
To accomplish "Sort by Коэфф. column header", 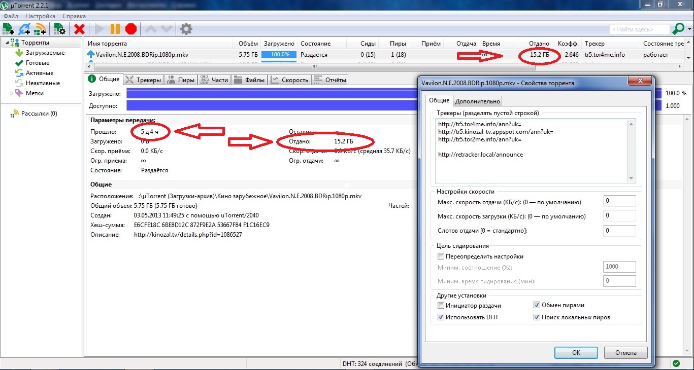I will 568,44.
